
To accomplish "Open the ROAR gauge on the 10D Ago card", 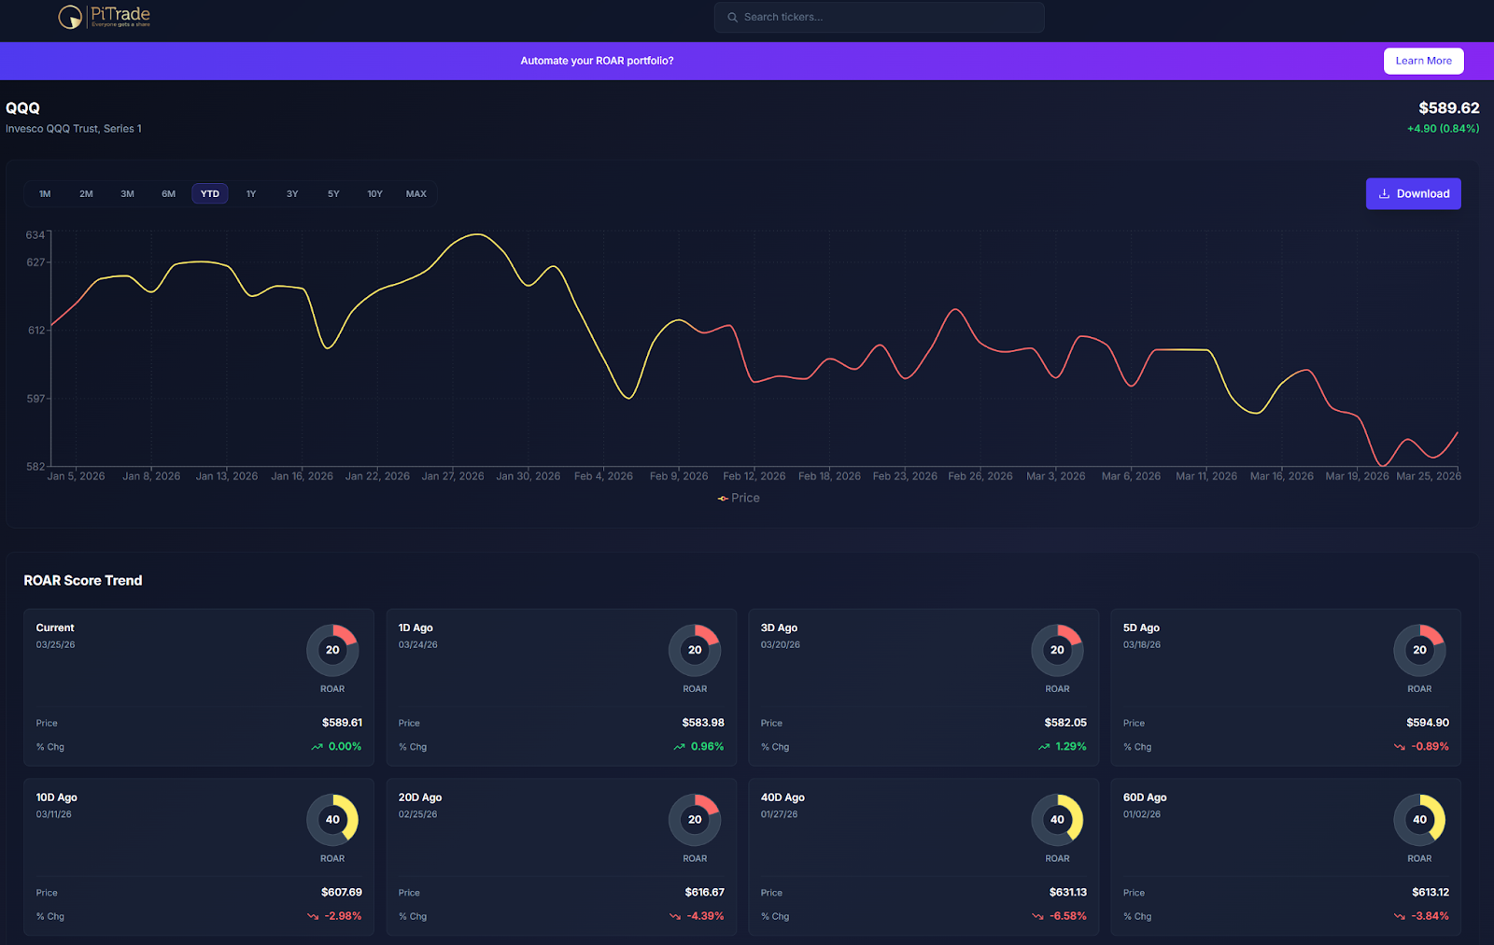I will 332,820.
